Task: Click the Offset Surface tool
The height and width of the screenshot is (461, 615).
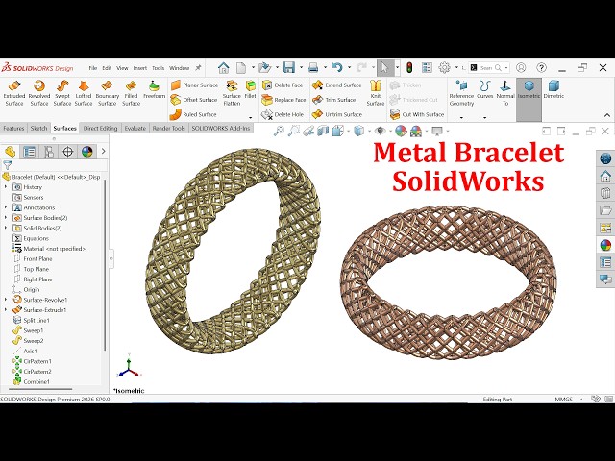Action: coord(194,100)
